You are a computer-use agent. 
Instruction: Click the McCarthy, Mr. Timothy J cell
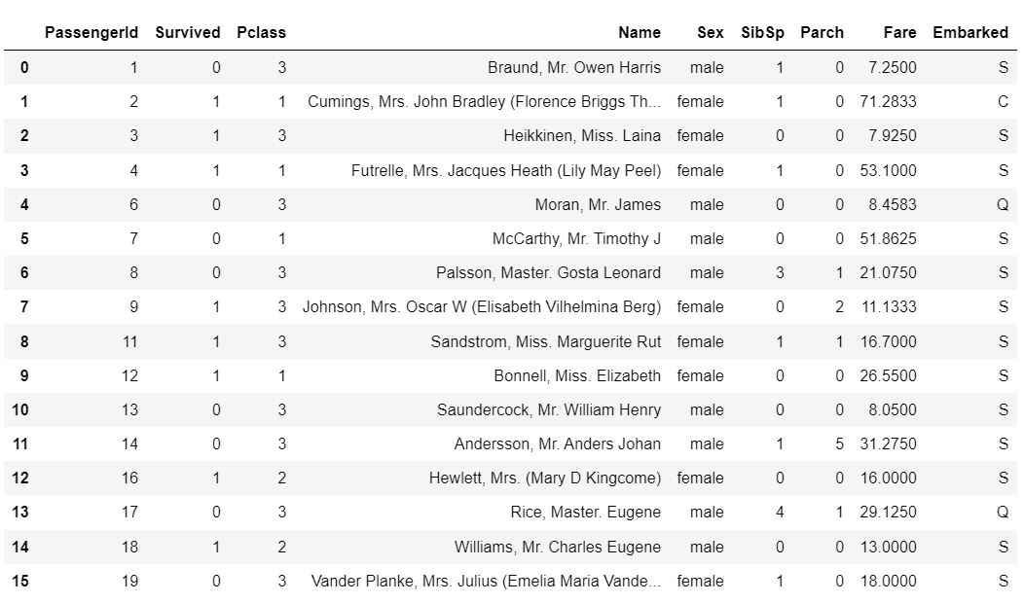(x=576, y=238)
